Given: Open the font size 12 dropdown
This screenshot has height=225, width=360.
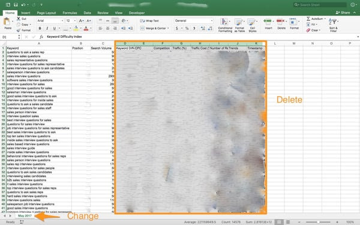Looking at the screenshot, I should [x=74, y=20].
